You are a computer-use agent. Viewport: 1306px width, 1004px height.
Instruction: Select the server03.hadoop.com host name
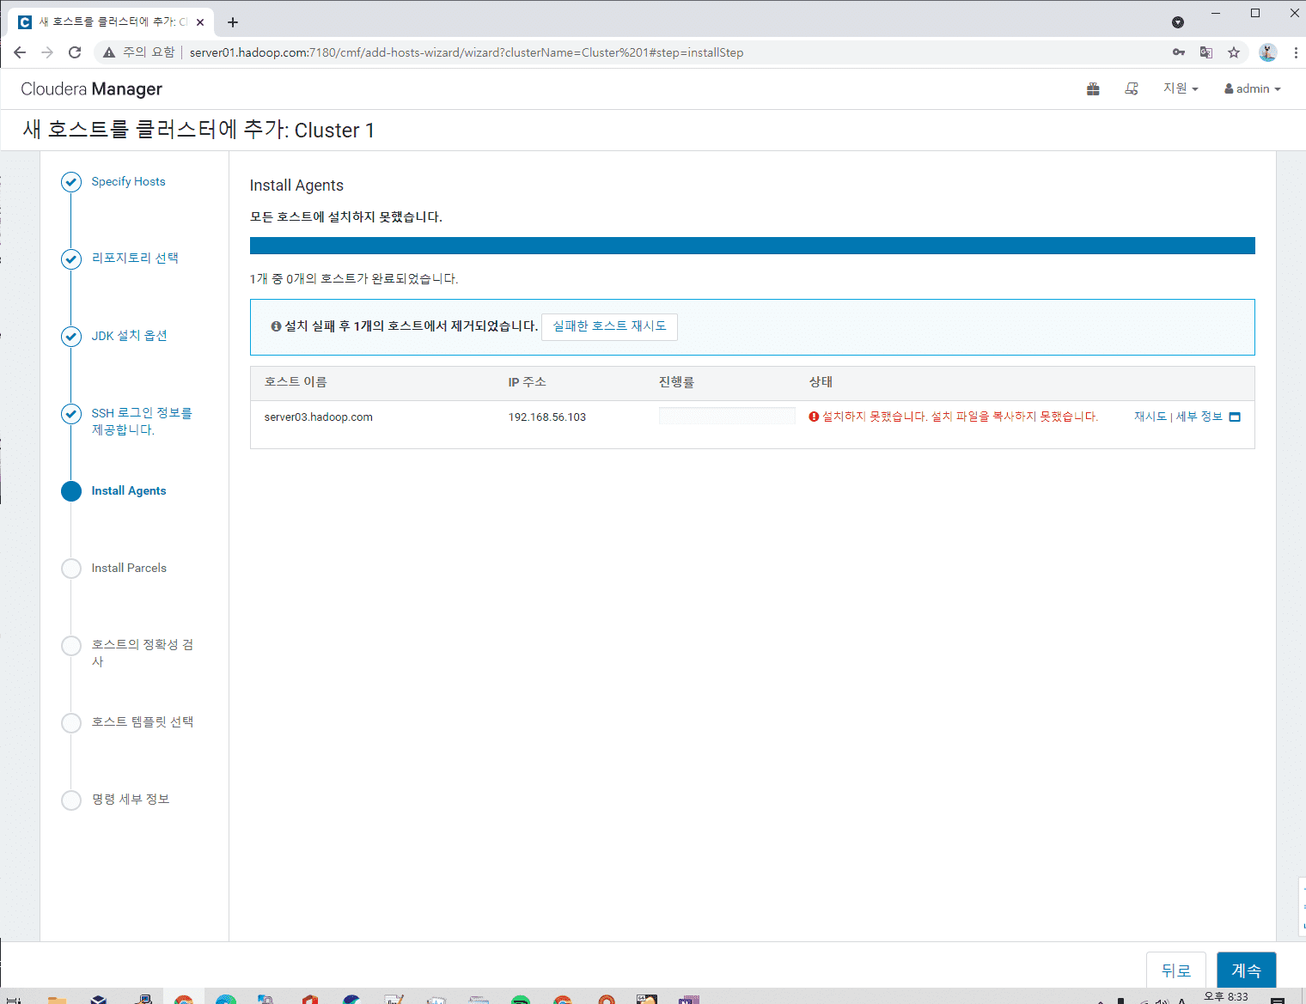[318, 417]
